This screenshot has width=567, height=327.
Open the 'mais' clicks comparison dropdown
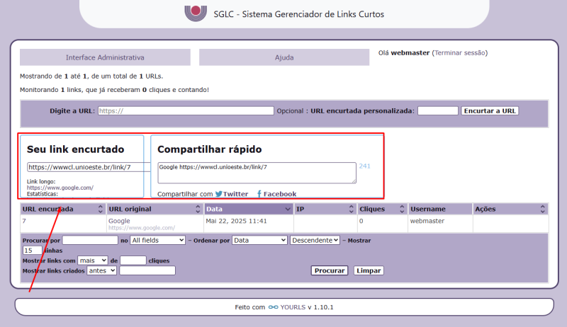(92, 260)
